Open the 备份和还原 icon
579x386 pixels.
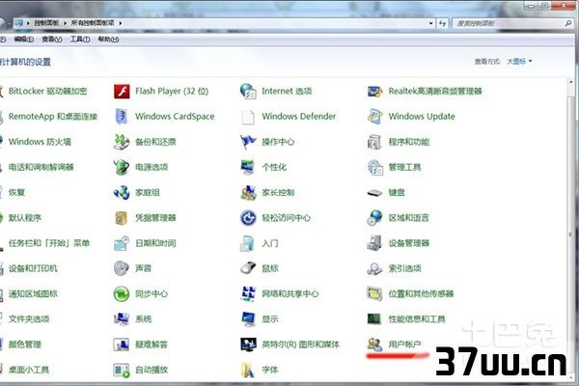pos(122,142)
